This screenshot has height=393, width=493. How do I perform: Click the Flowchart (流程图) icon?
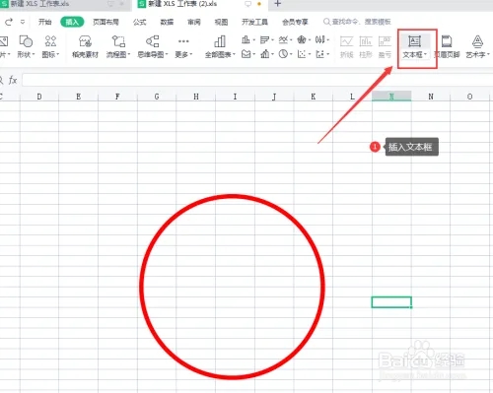tap(118, 47)
